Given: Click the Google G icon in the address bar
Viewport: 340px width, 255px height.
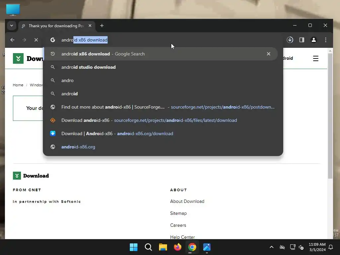Looking at the screenshot, I should pos(53,40).
